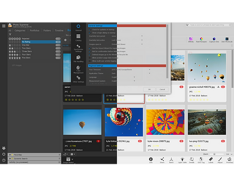Toggle Deleted images go to Recycle Bin
Viewport: 234px width, 186px height.
click(89, 55)
